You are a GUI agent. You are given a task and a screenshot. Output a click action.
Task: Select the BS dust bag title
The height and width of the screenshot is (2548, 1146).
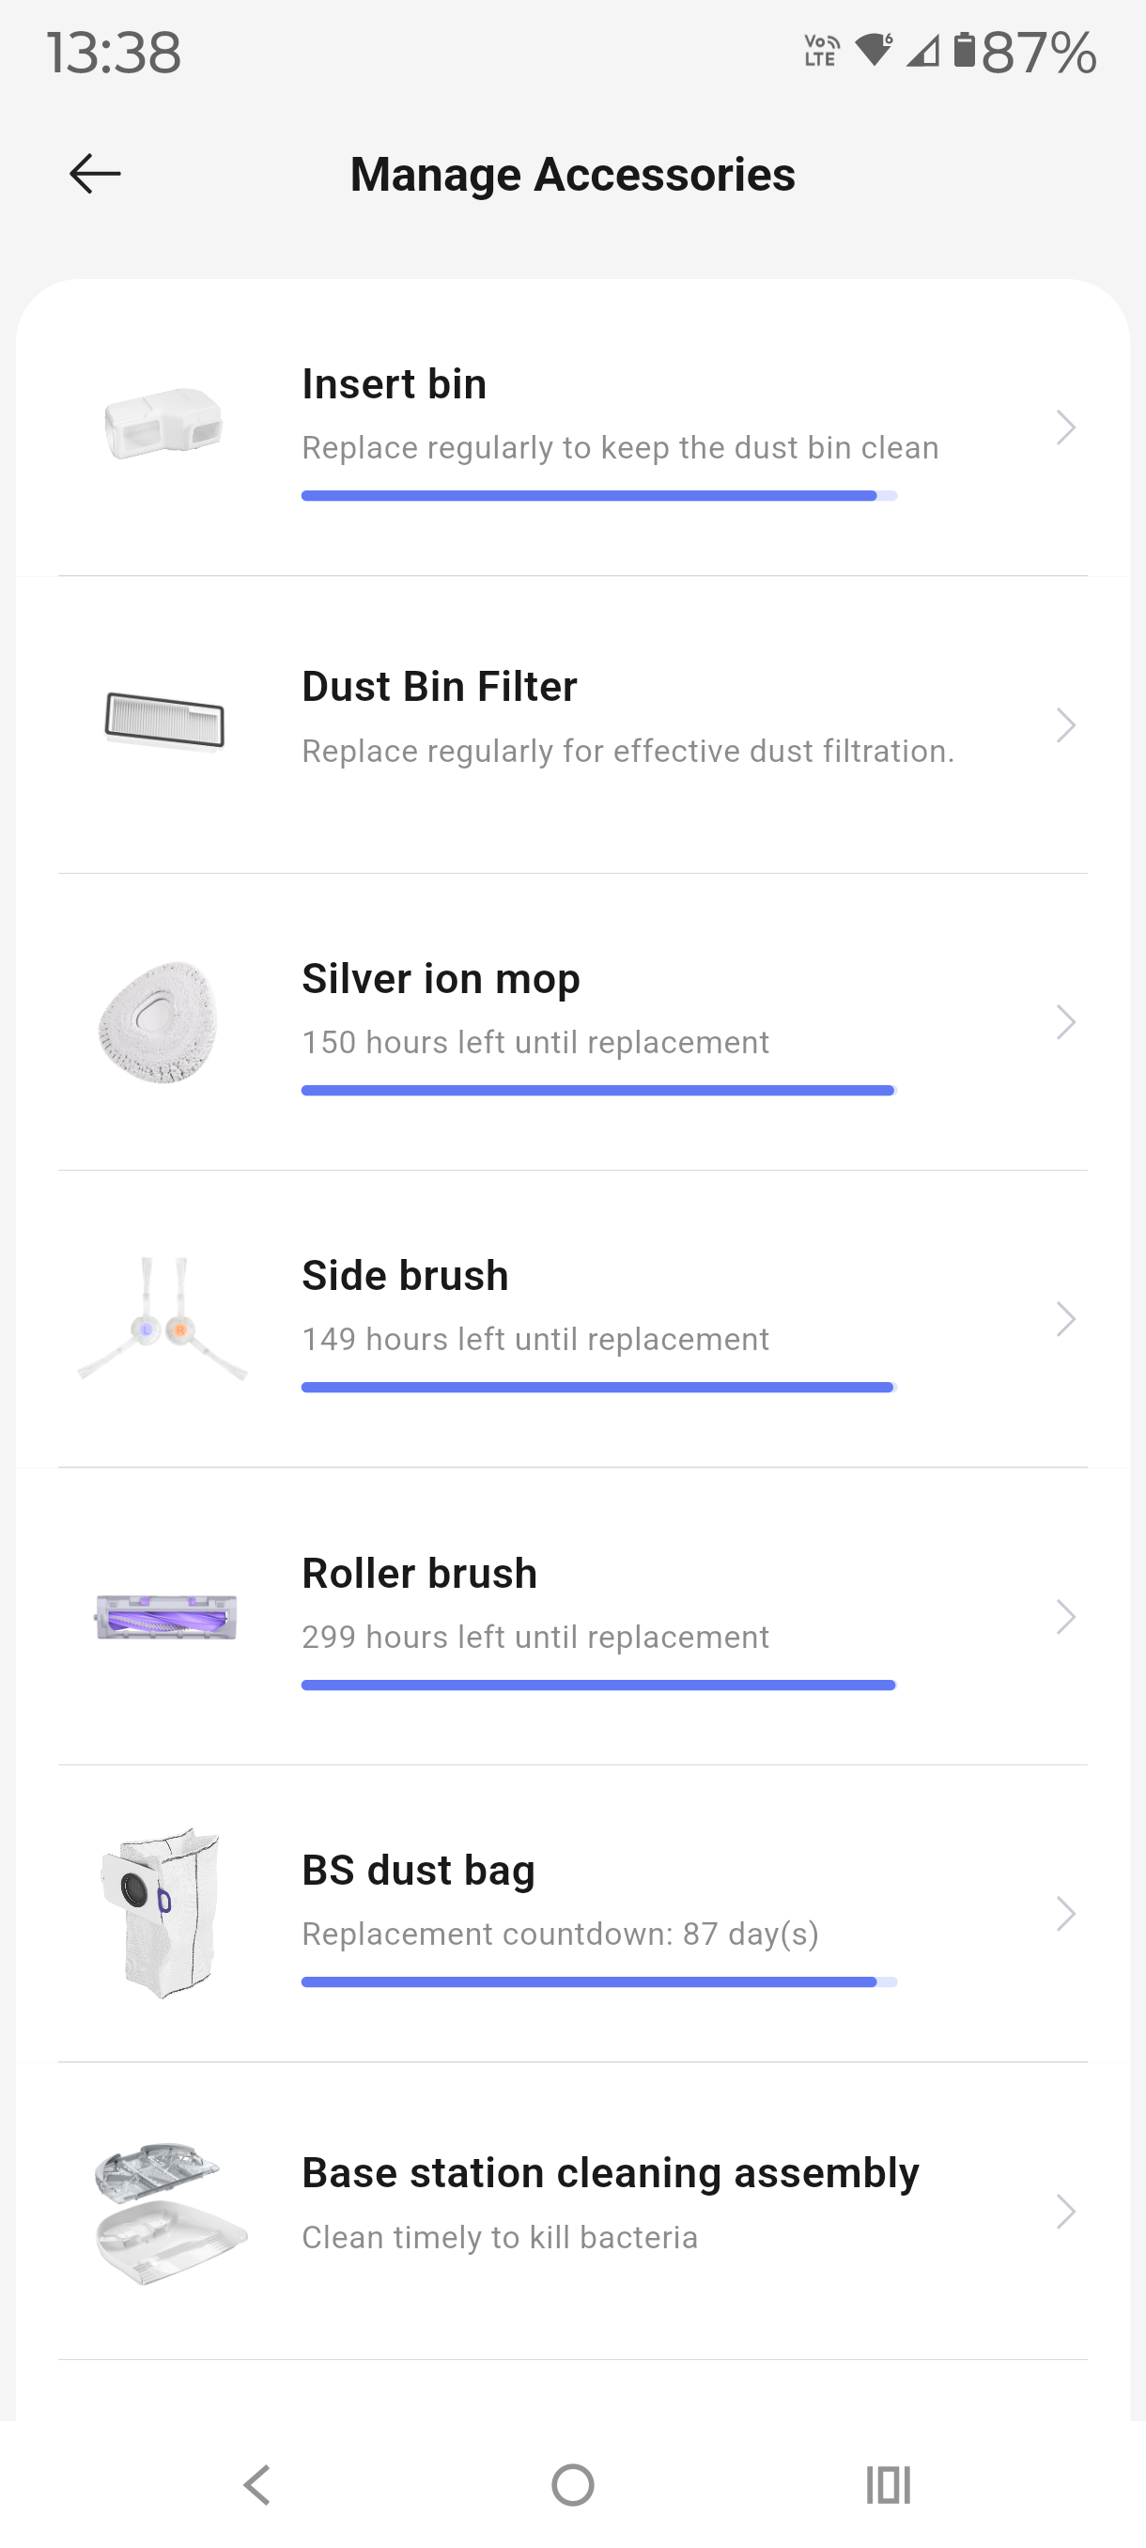(x=418, y=1870)
